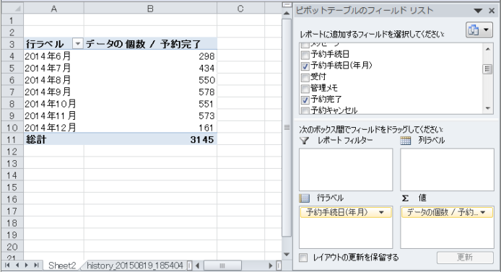Screen dimensions: 501x272
Task: Click the worksheet vertical scrollbar thumb
Action: point(287,128)
